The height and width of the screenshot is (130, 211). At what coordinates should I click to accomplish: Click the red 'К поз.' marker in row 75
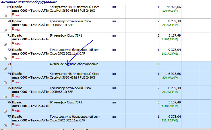[16, 96]
